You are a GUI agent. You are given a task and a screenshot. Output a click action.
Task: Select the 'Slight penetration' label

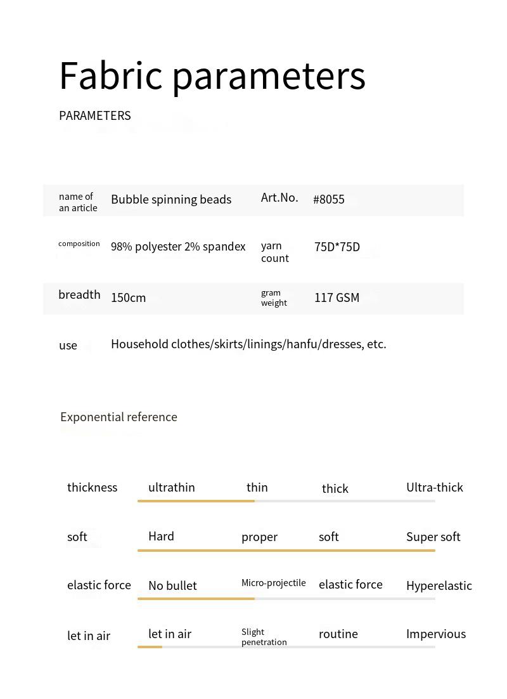[x=264, y=637]
